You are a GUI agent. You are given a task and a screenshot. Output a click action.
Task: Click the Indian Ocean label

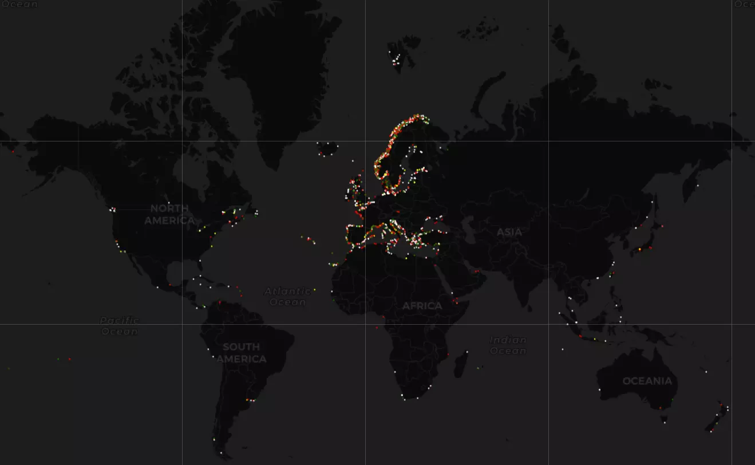[x=508, y=345]
